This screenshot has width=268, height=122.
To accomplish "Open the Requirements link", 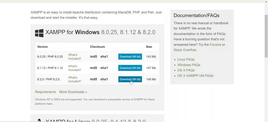I will pyautogui.click(x=46, y=92).
